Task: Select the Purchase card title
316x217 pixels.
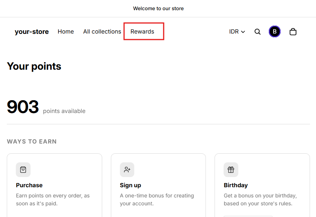Action: pos(29,185)
